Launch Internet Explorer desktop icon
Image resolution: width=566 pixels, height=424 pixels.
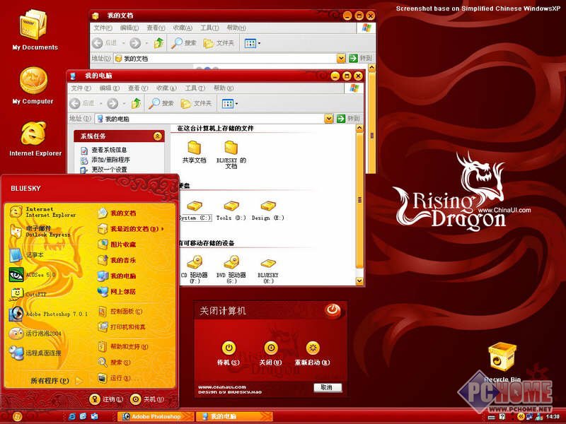(35, 139)
